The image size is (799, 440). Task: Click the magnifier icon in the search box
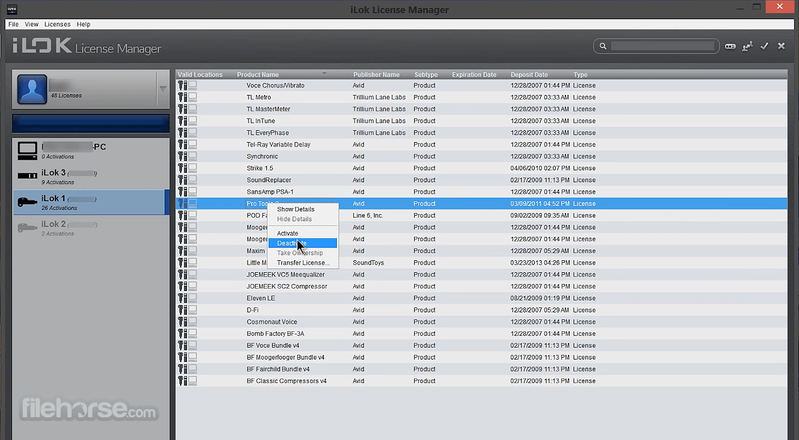[x=603, y=46]
